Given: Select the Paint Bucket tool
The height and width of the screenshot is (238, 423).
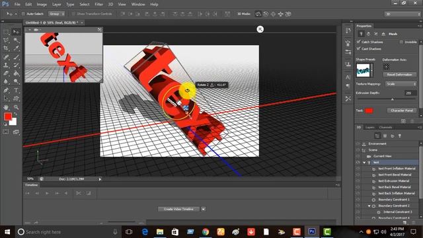Looking at the screenshot, I should 16,73.
